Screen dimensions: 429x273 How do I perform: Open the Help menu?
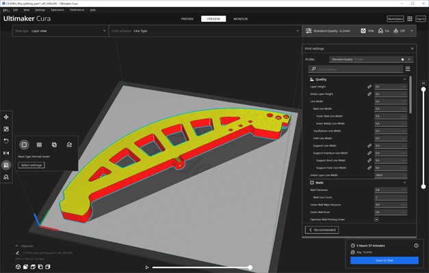(93, 10)
